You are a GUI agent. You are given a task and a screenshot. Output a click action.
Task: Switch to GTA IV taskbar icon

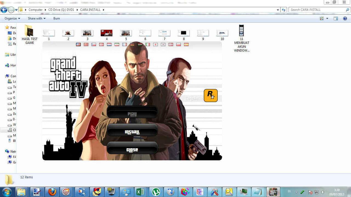(x=273, y=192)
